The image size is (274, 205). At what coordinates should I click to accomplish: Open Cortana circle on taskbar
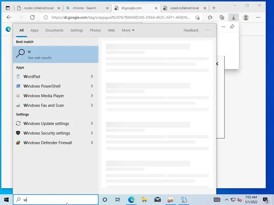[x=105, y=200]
